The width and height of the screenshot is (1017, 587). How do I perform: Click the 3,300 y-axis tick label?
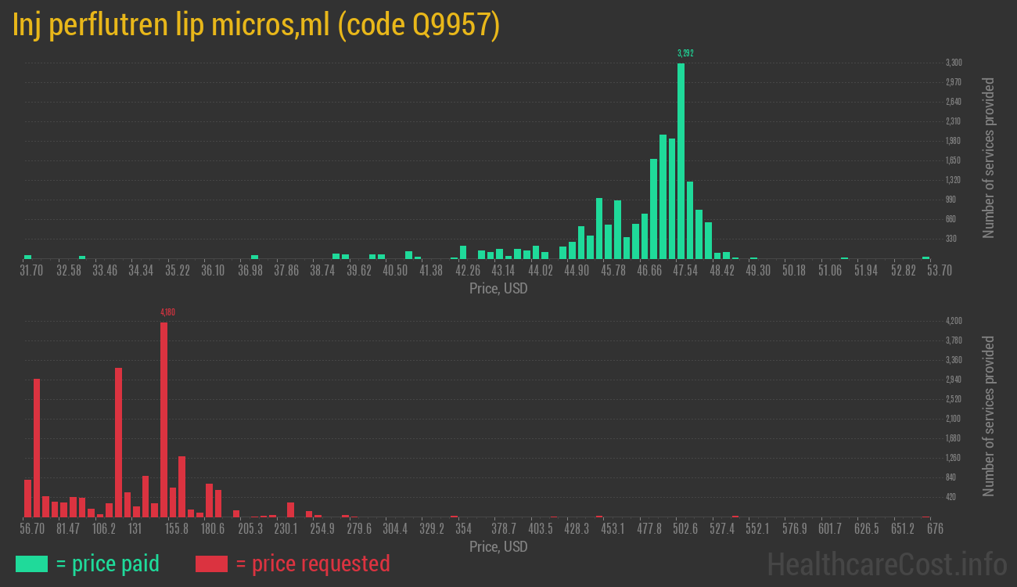point(954,63)
